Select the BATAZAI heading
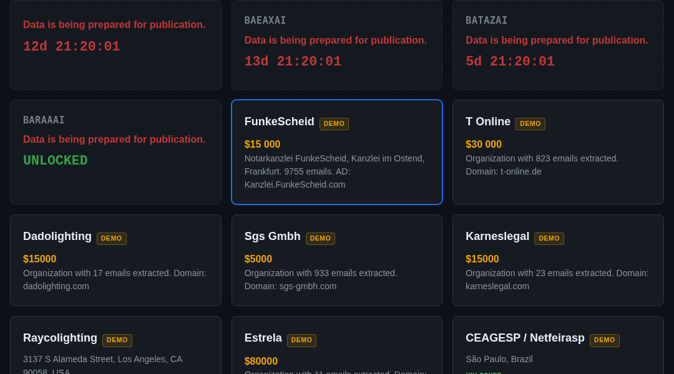Viewport: 674px width, 374px height. tap(486, 20)
